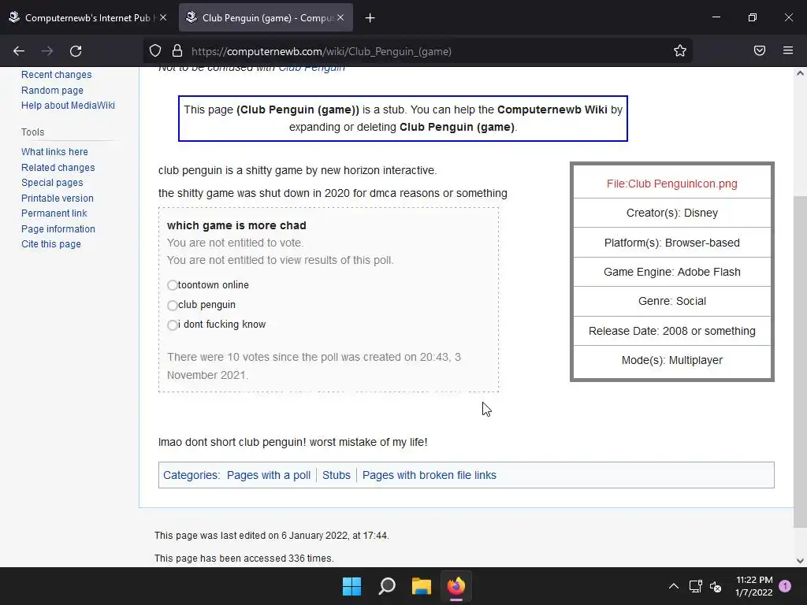The width and height of the screenshot is (807, 605).
Task: Open Pages with broken file links category
Action: tap(430, 475)
